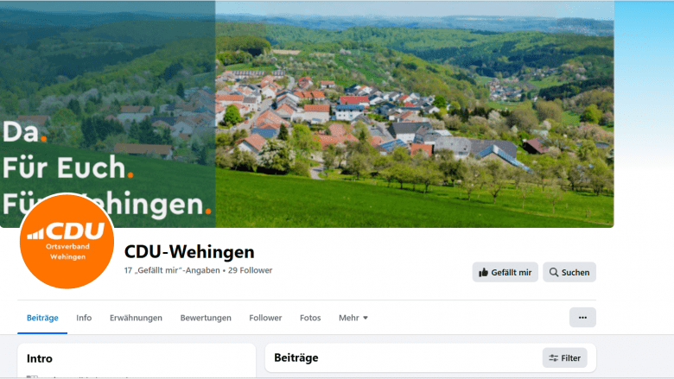Image resolution: width=674 pixels, height=379 pixels.
Task: Open the Filter button for posts
Action: pos(564,358)
